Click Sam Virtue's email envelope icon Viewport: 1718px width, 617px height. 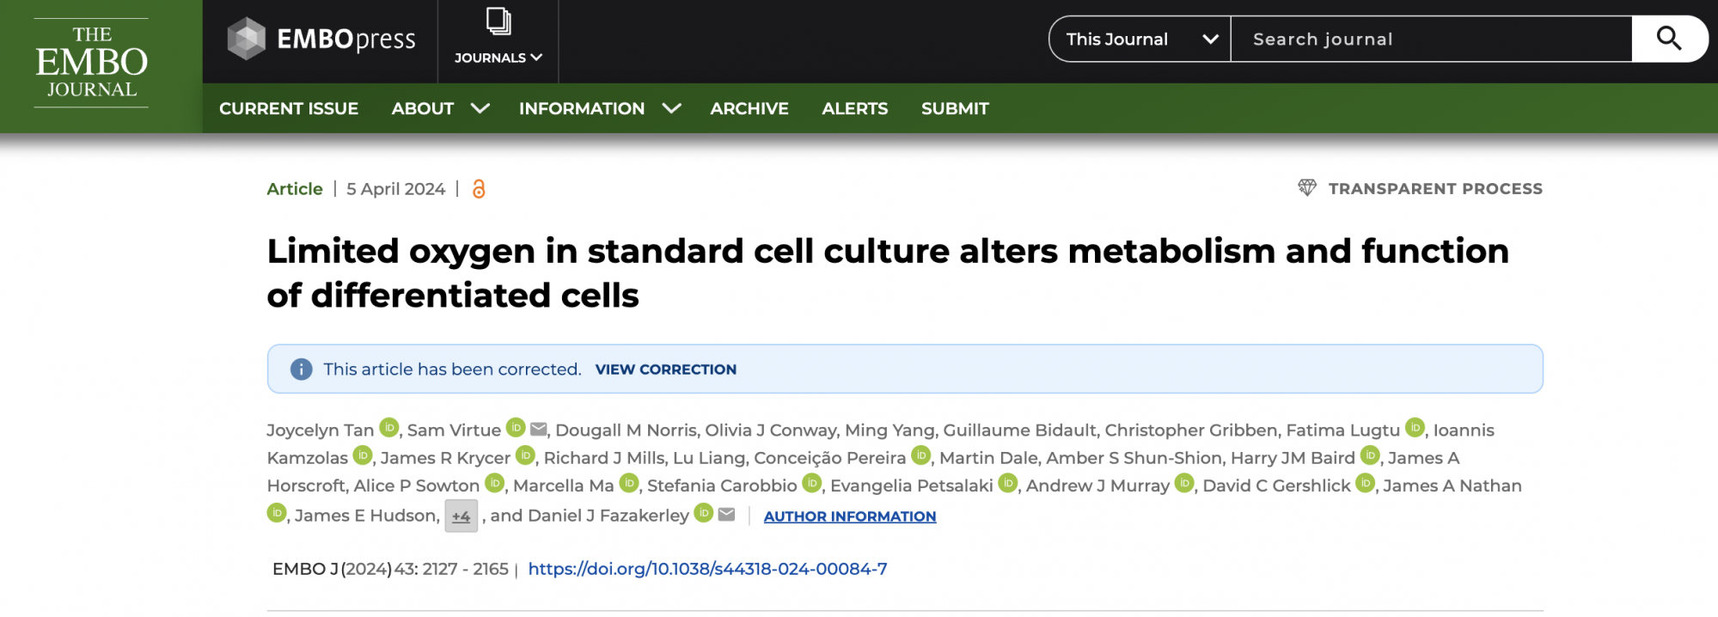(539, 429)
